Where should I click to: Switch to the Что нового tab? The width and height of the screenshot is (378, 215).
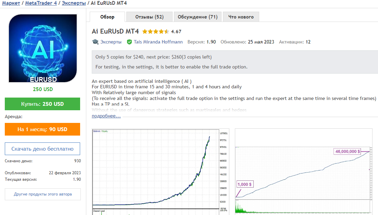pyautogui.click(x=241, y=17)
